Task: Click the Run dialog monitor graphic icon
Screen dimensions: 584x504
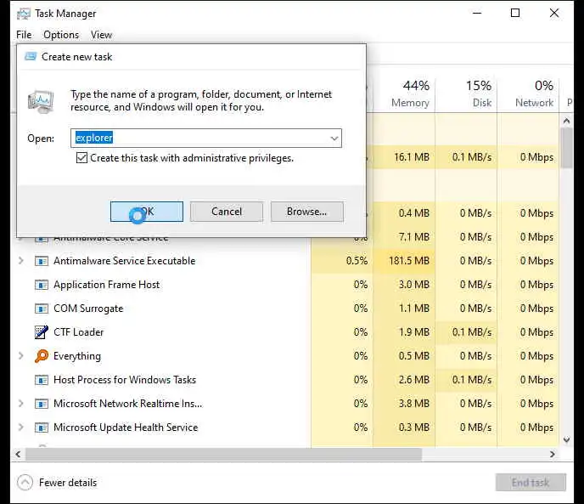Action: pyautogui.click(x=41, y=101)
